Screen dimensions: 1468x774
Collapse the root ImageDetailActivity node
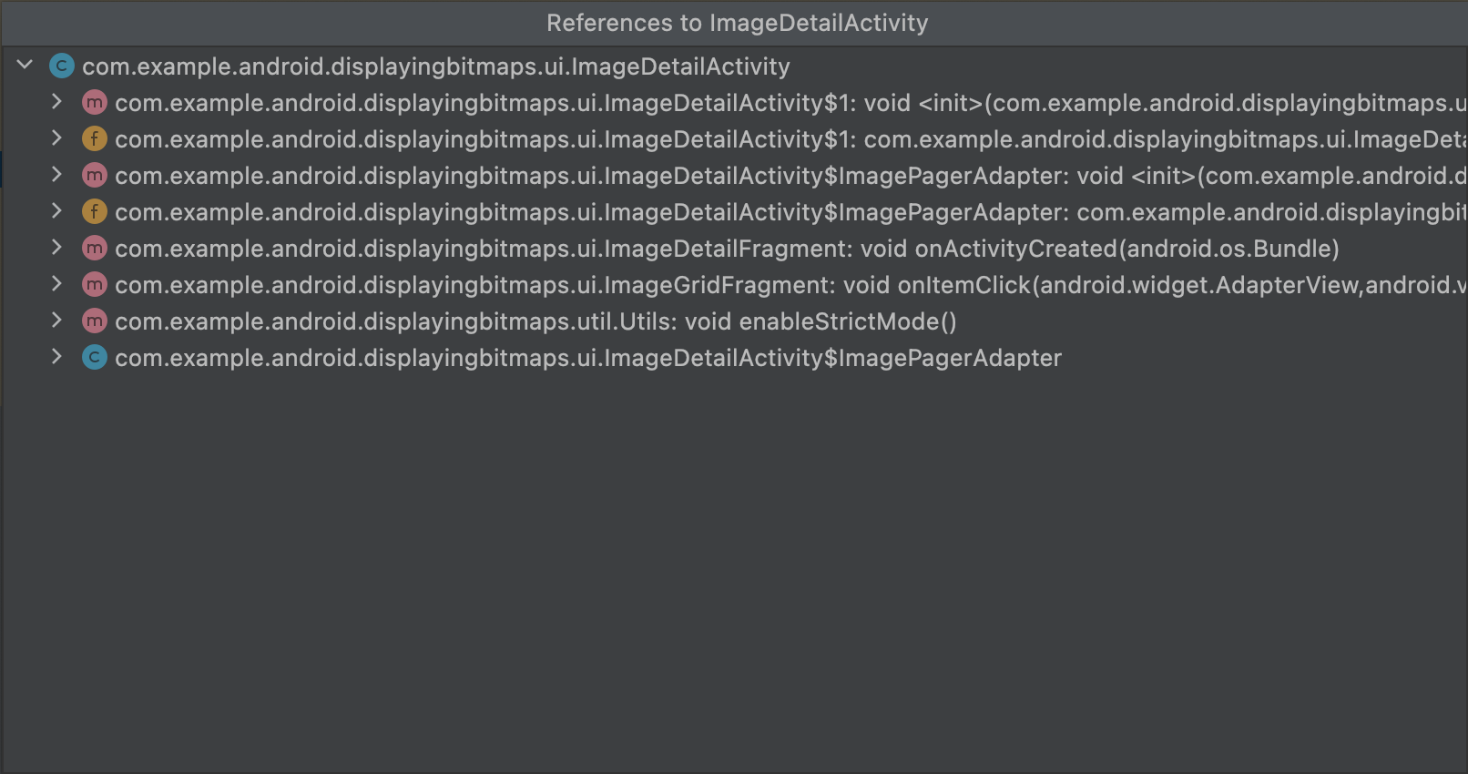click(25, 66)
